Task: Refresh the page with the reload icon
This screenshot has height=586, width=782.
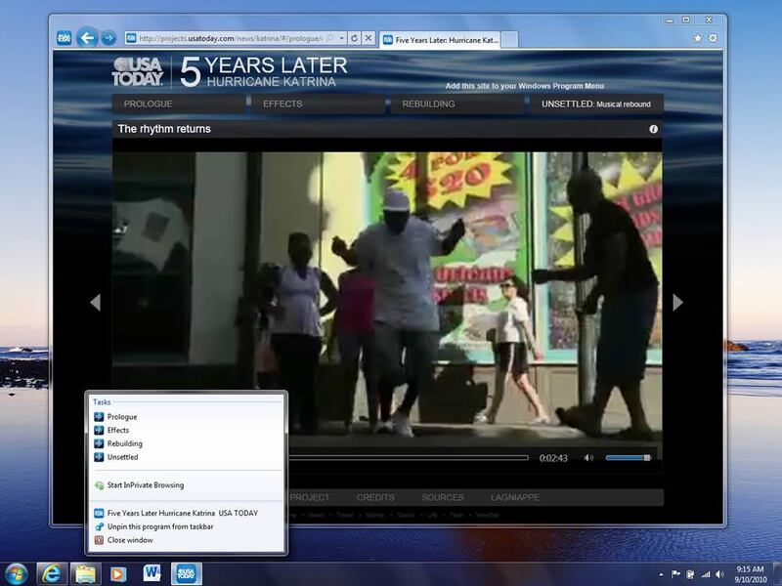Action: coord(354,38)
